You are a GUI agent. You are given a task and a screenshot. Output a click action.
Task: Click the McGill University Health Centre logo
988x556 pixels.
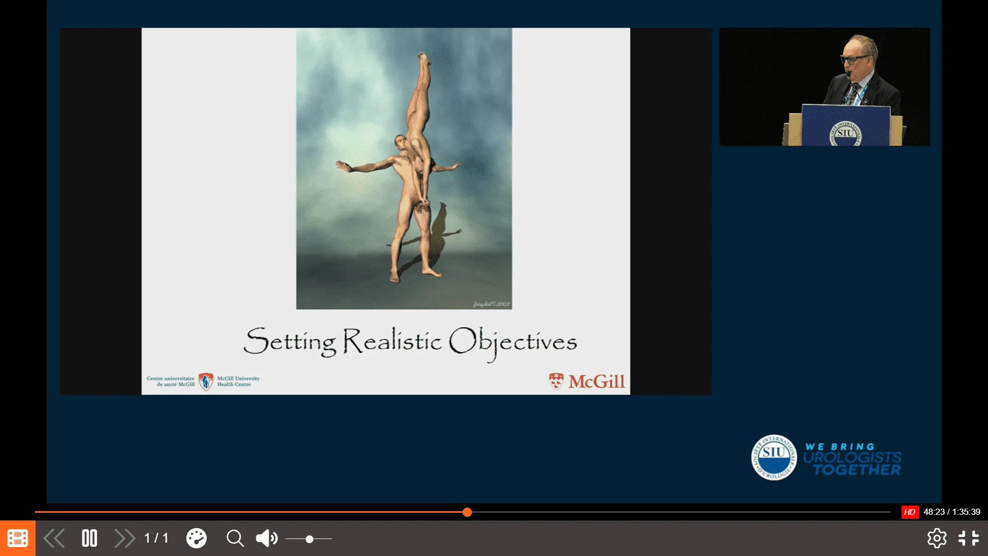[203, 381]
